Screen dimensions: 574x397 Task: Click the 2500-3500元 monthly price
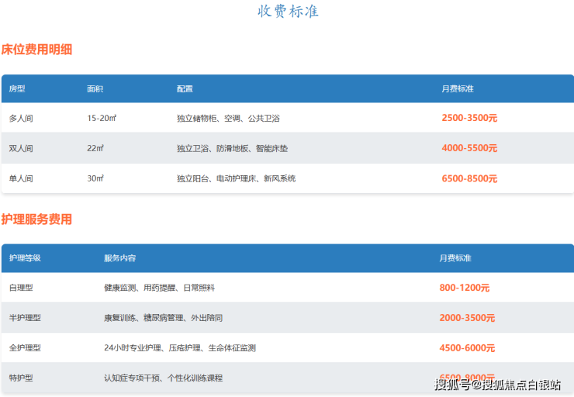(469, 119)
